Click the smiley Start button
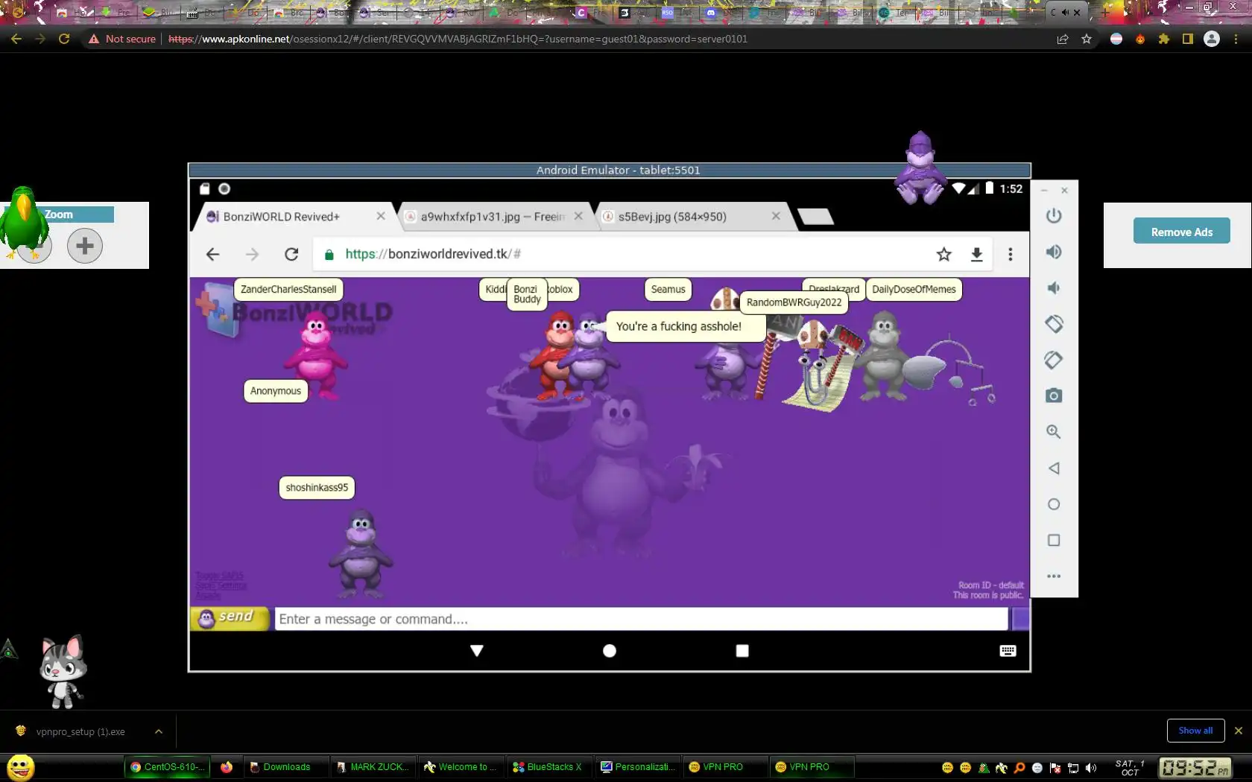The width and height of the screenshot is (1252, 782). pos(20,767)
